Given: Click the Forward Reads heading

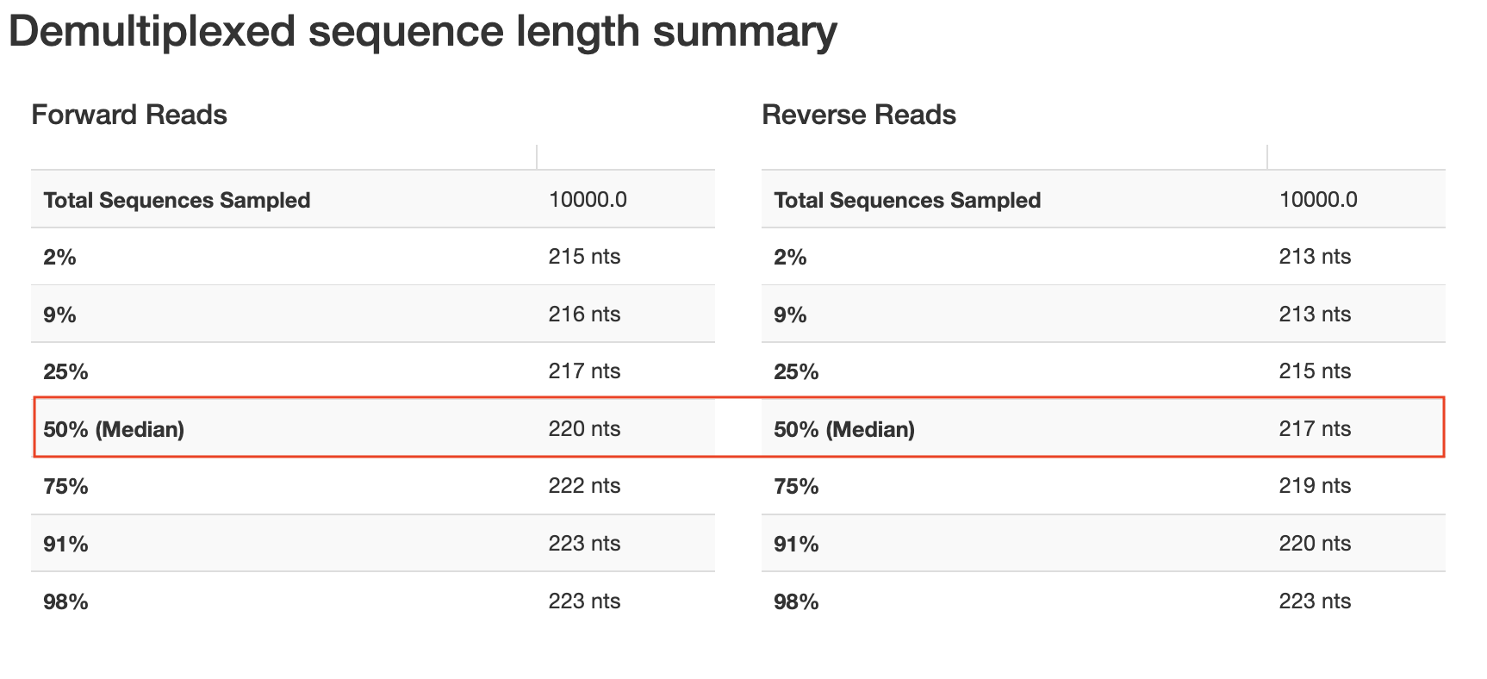Looking at the screenshot, I should tap(129, 115).
